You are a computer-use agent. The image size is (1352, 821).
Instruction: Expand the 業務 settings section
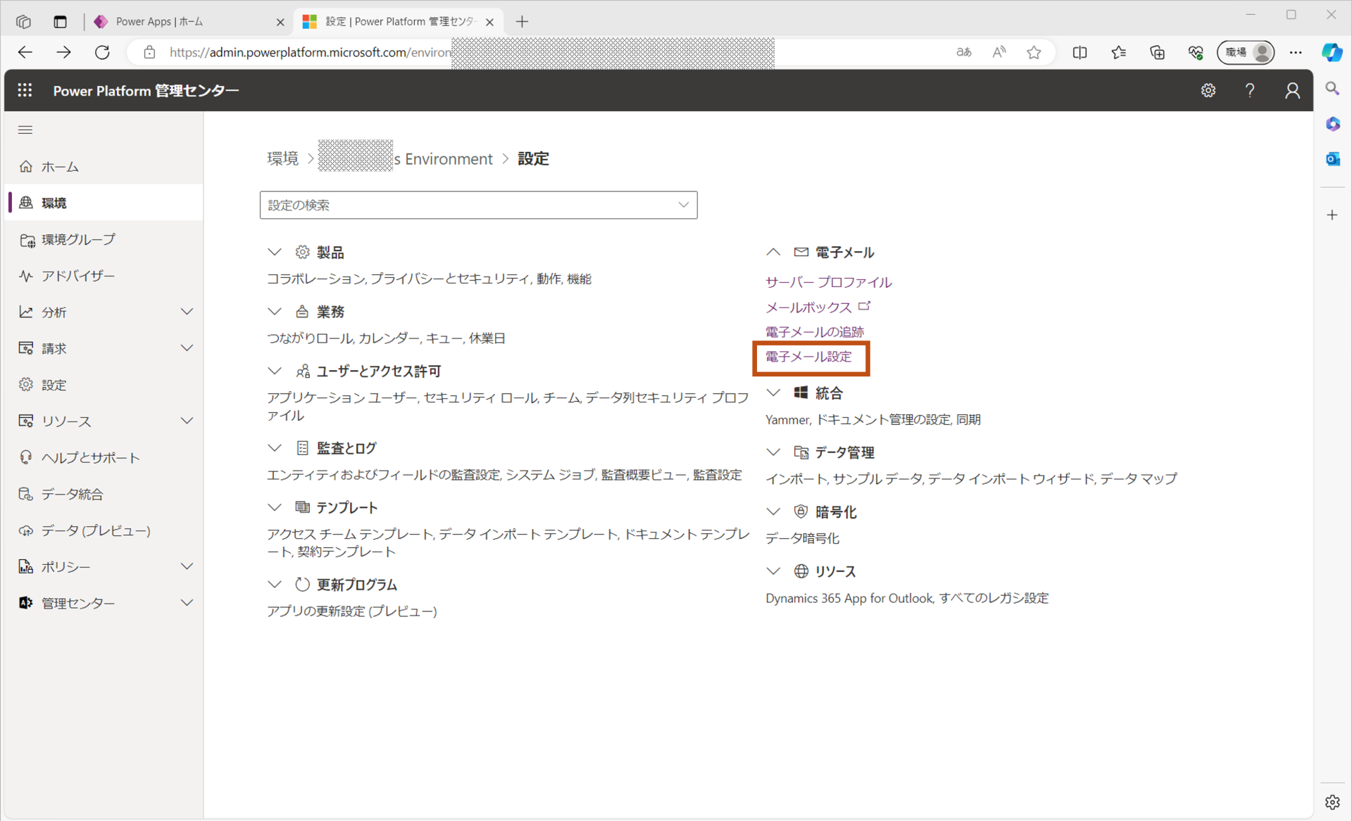point(275,311)
